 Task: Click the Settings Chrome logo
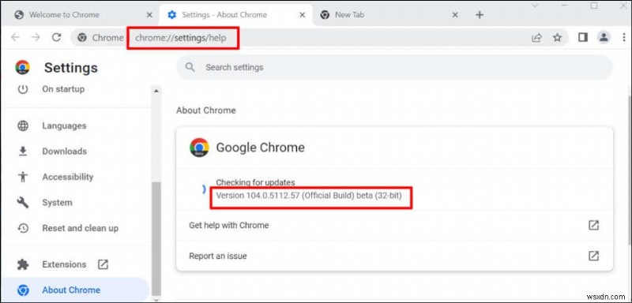(x=23, y=67)
